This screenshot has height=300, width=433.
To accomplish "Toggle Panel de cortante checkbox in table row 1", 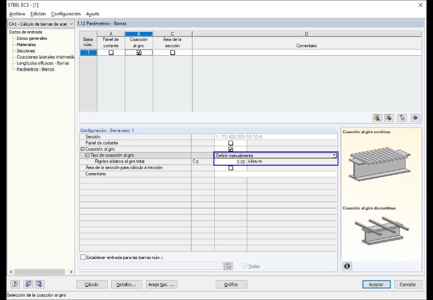I will (x=111, y=52).
